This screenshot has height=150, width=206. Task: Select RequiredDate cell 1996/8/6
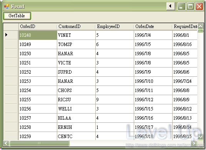(185, 72)
